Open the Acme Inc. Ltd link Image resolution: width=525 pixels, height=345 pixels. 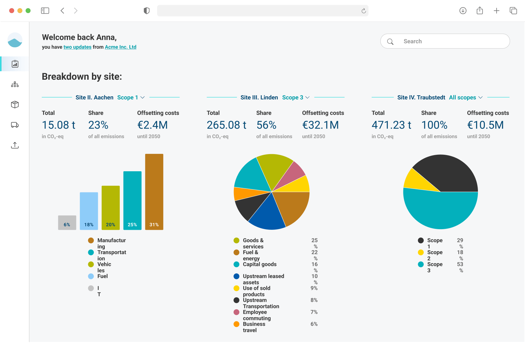121,47
